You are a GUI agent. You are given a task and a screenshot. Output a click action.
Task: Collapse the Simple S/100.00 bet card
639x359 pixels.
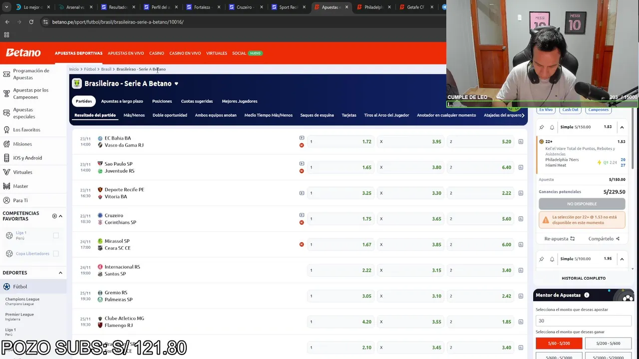pyautogui.click(x=622, y=259)
